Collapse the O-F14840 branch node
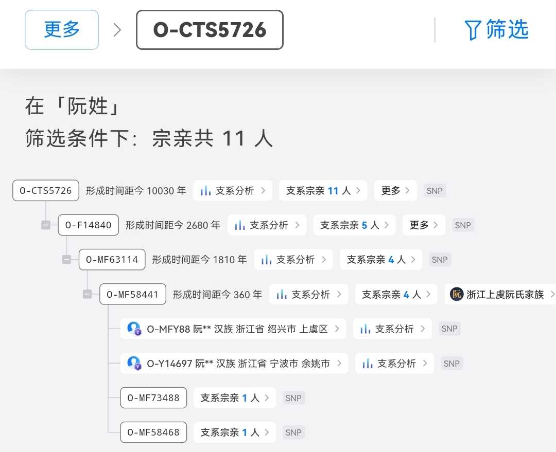The height and width of the screenshot is (452, 556). (x=46, y=225)
